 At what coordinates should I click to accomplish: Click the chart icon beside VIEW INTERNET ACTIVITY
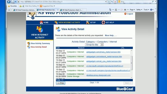pos(56,22)
